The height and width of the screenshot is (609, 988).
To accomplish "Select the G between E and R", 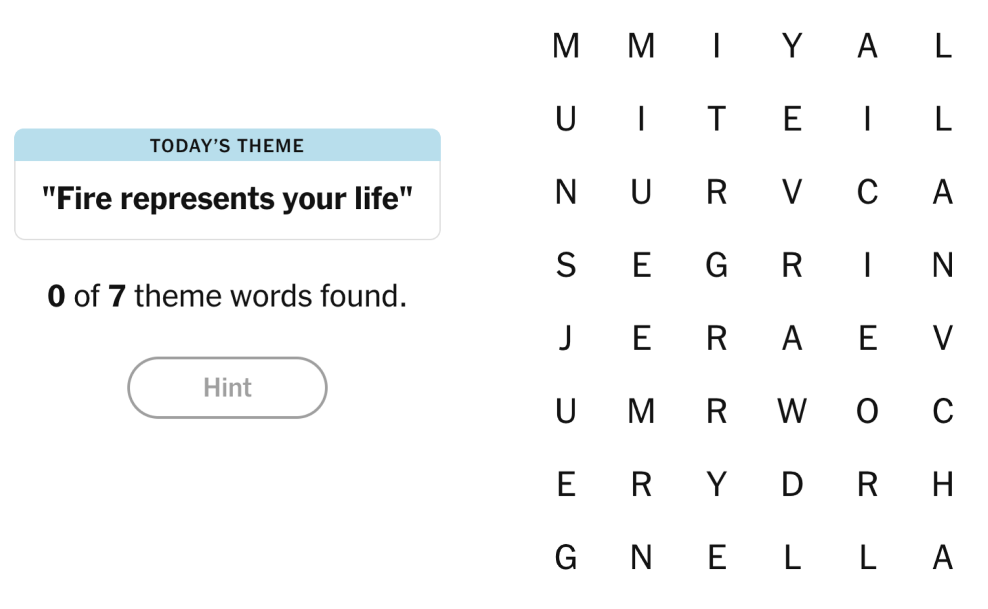I will click(x=716, y=265).
